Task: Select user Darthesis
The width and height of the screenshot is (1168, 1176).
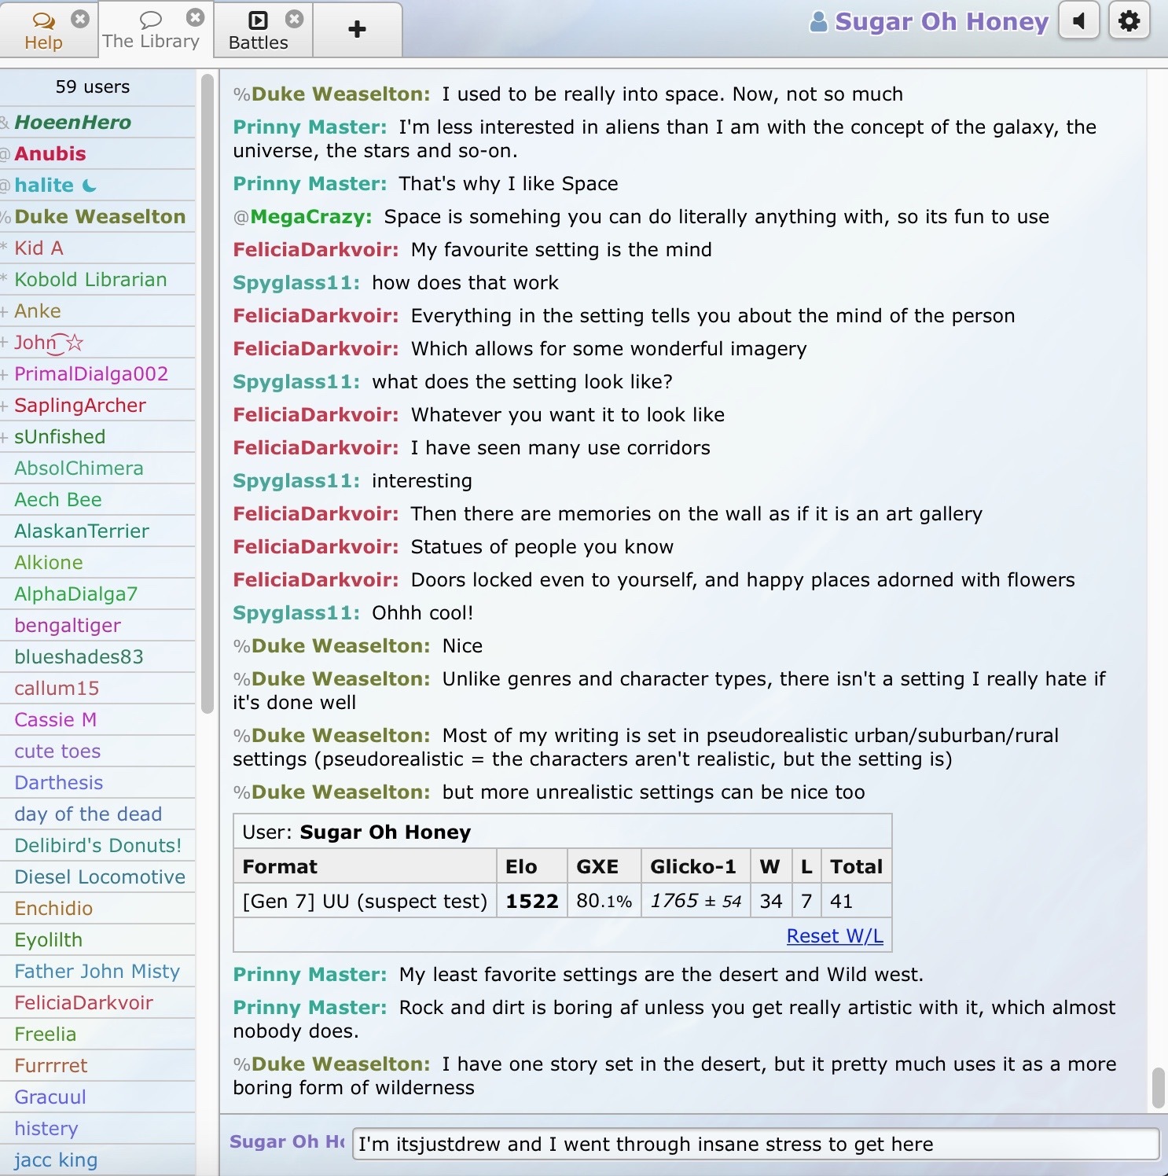Action: 97,782
